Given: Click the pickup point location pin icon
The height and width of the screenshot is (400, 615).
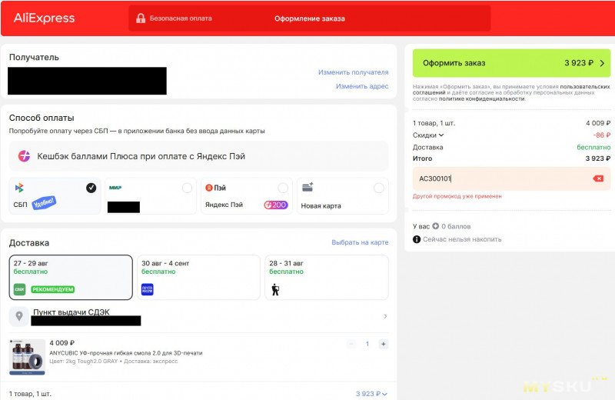Looking at the screenshot, I should click(x=18, y=316).
